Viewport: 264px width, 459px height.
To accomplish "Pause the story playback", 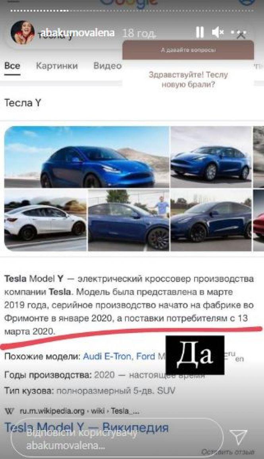I will coord(200,32).
